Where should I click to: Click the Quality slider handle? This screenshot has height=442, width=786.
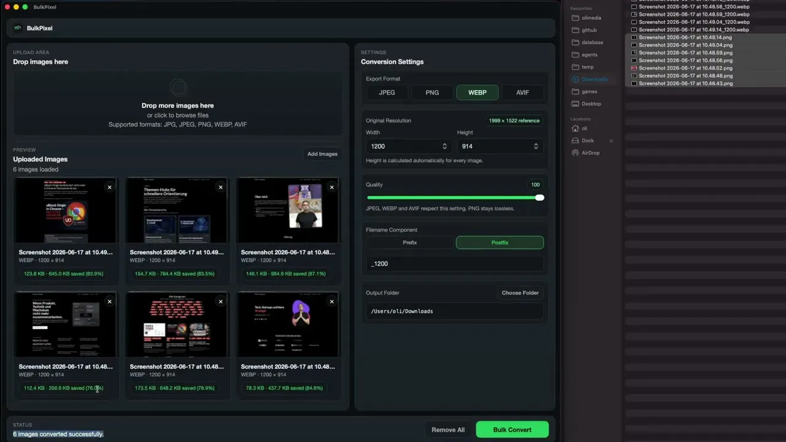539,198
